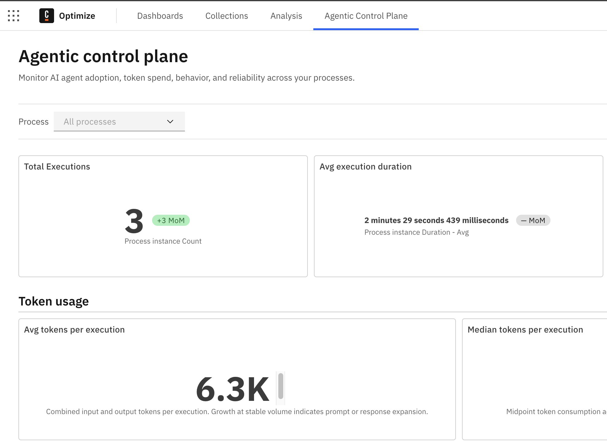Viewport: 607px width, 443px height.
Task: Click the number 3 execution count
Action: coord(134,221)
